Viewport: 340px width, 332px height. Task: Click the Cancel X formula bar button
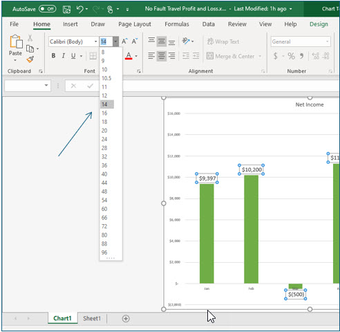coord(73,86)
